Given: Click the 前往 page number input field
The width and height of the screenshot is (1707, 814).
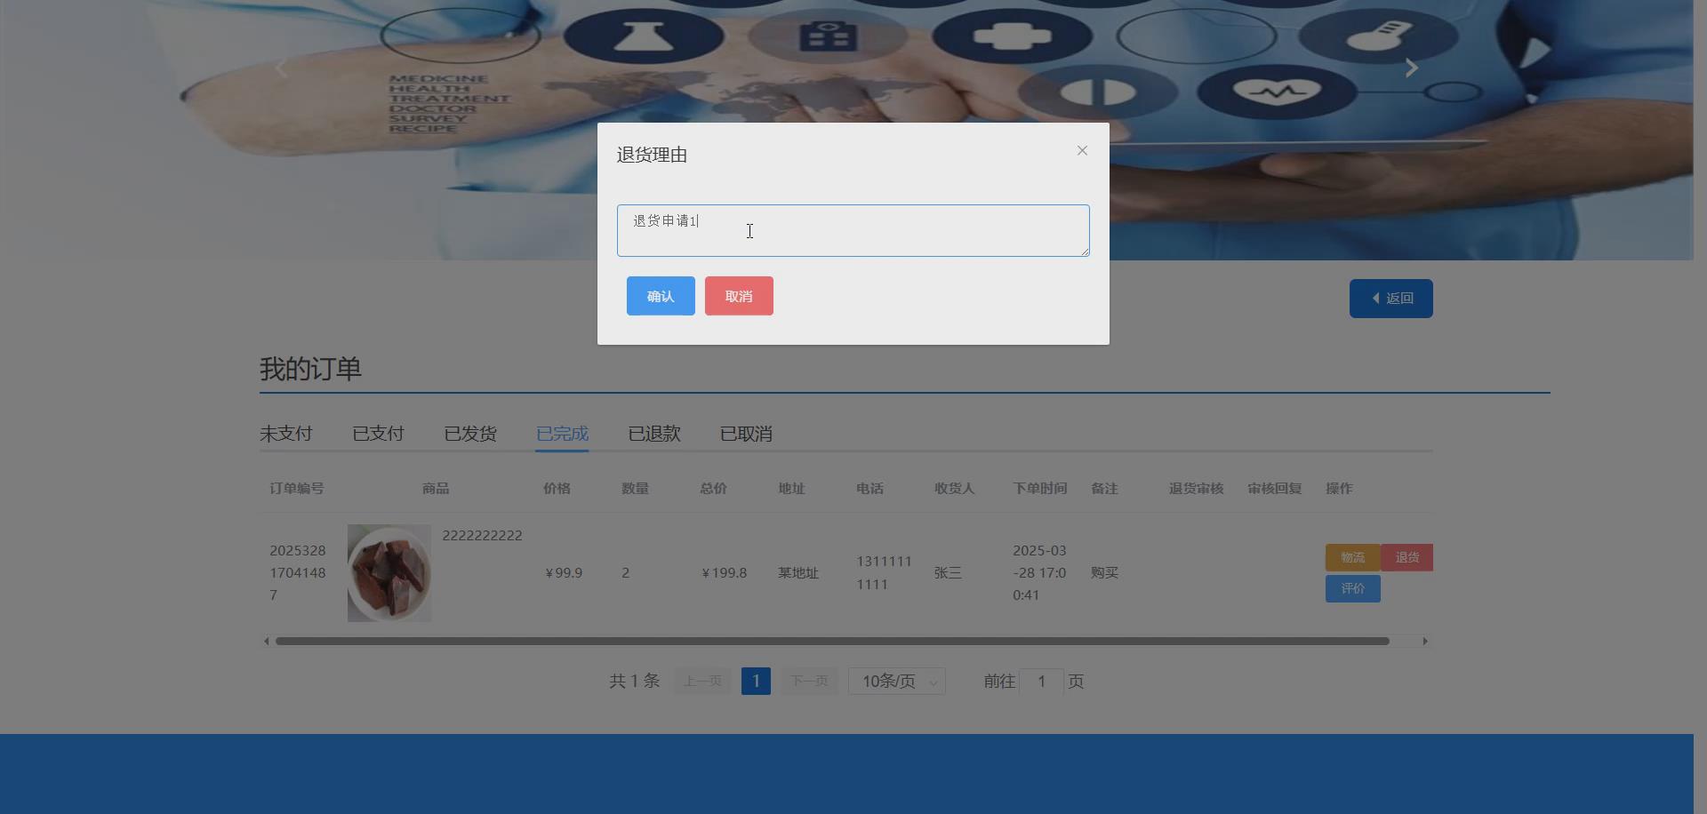Looking at the screenshot, I should [1041, 681].
